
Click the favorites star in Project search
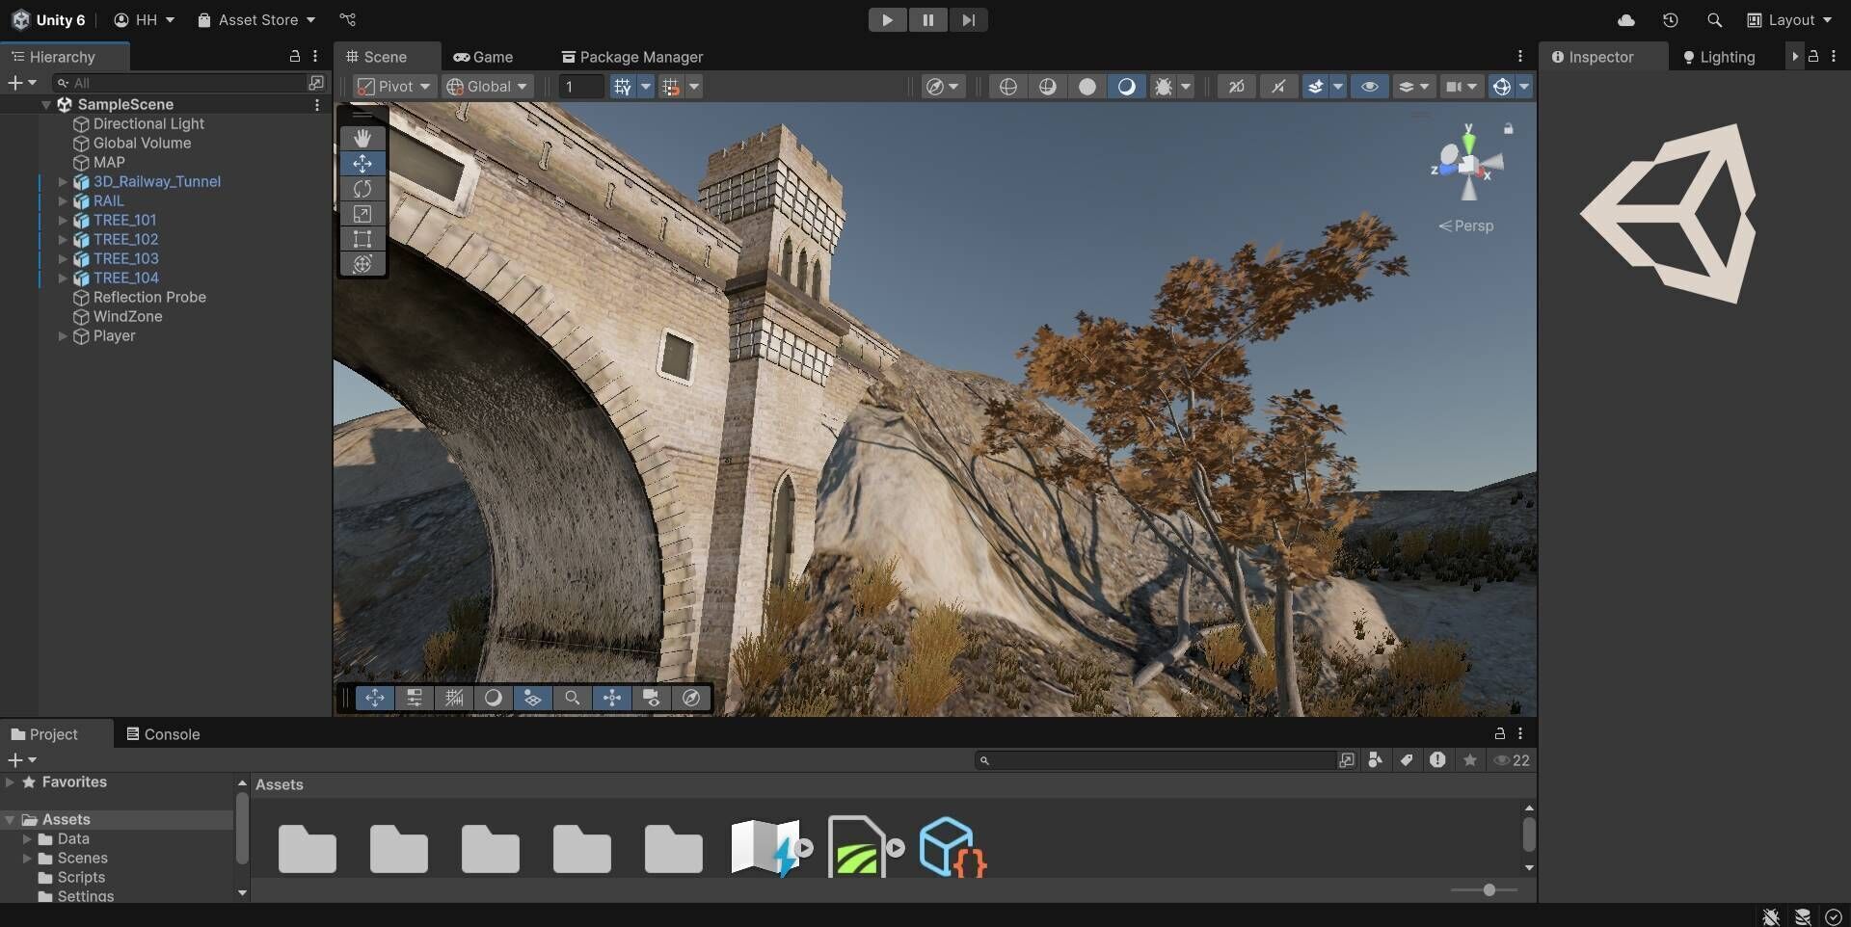coord(1470,760)
